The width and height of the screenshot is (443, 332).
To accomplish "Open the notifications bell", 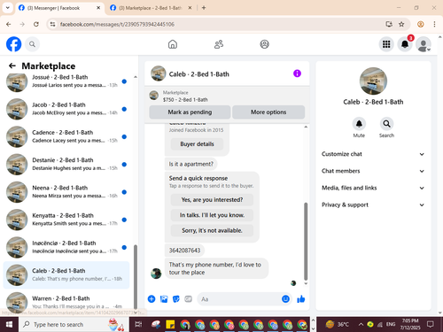I will coord(405,44).
